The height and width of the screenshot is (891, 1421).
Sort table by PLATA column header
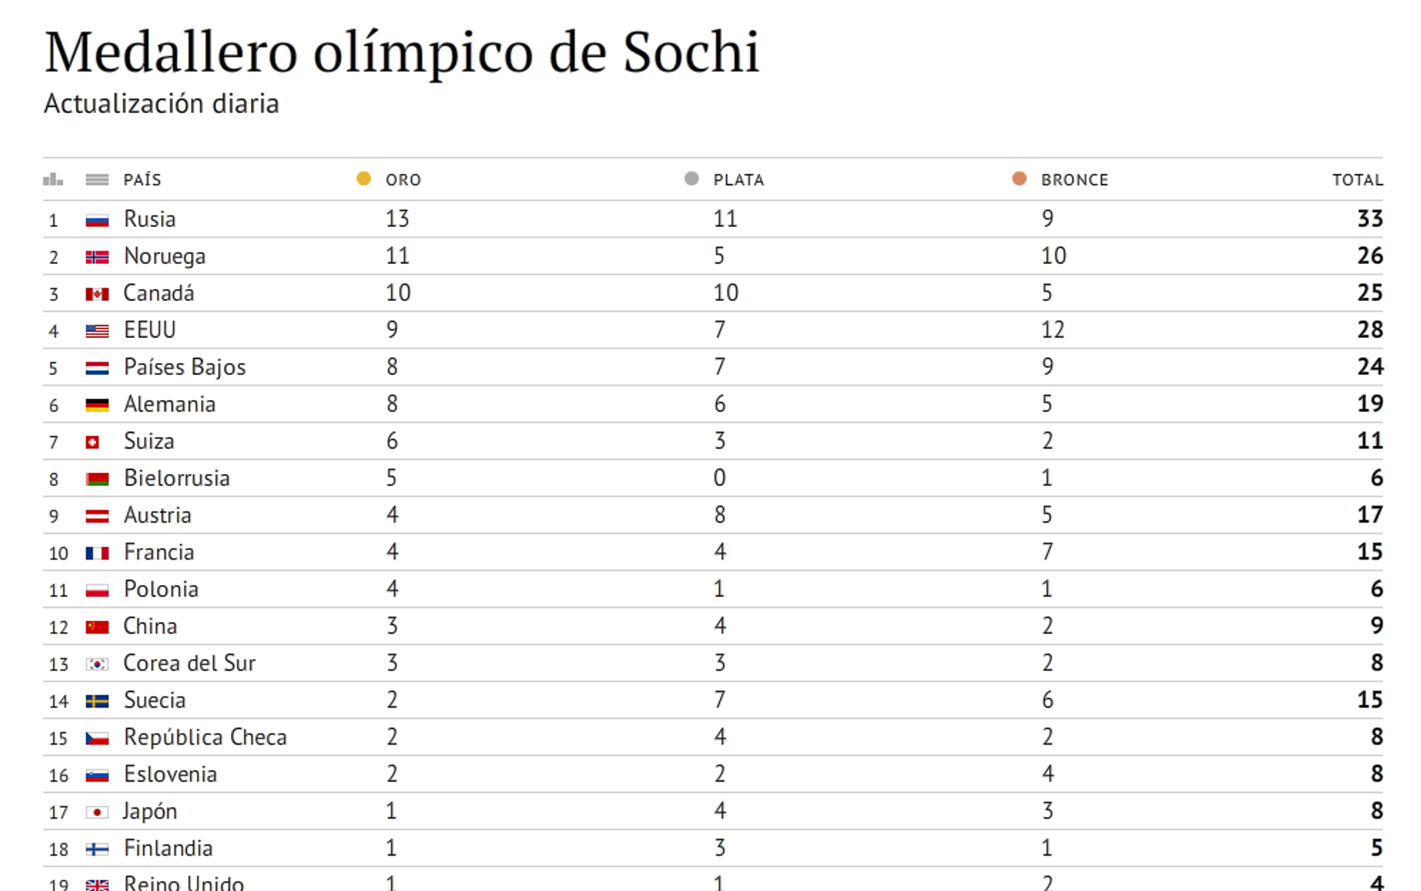pyautogui.click(x=738, y=180)
